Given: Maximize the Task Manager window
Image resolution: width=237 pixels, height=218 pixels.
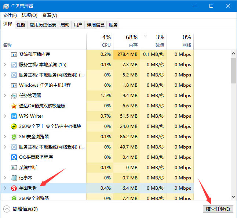Looking at the screenshot, I should [211, 6].
